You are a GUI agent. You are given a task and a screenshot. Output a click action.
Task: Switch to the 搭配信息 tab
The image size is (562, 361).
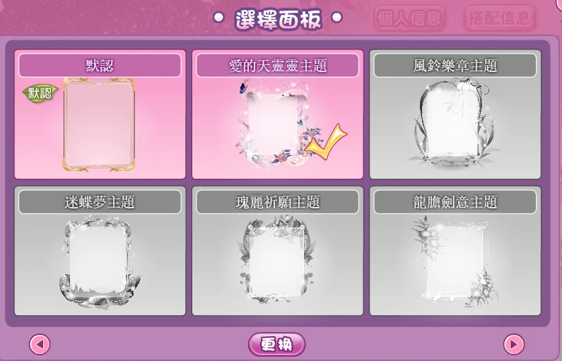point(499,18)
